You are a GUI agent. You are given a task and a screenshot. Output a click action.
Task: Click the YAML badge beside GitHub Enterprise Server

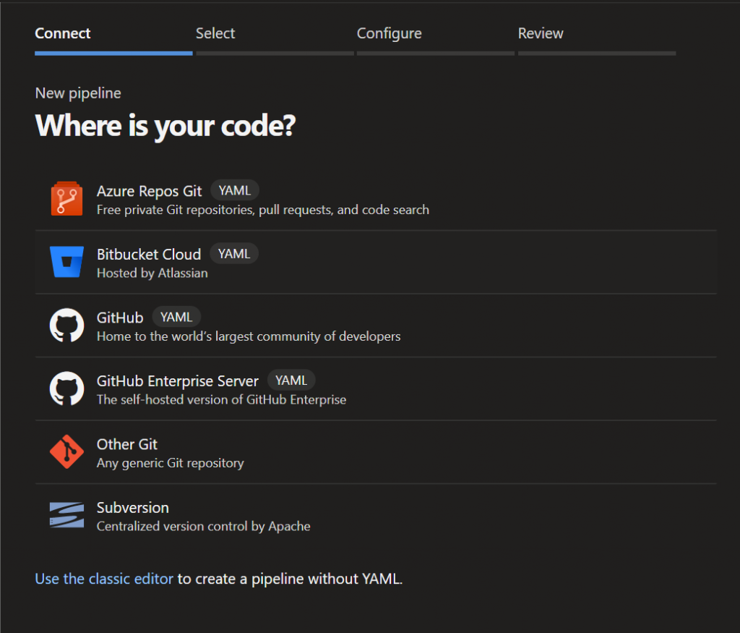(291, 381)
